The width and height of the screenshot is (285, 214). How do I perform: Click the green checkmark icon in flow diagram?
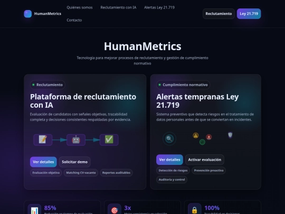click(x=109, y=139)
